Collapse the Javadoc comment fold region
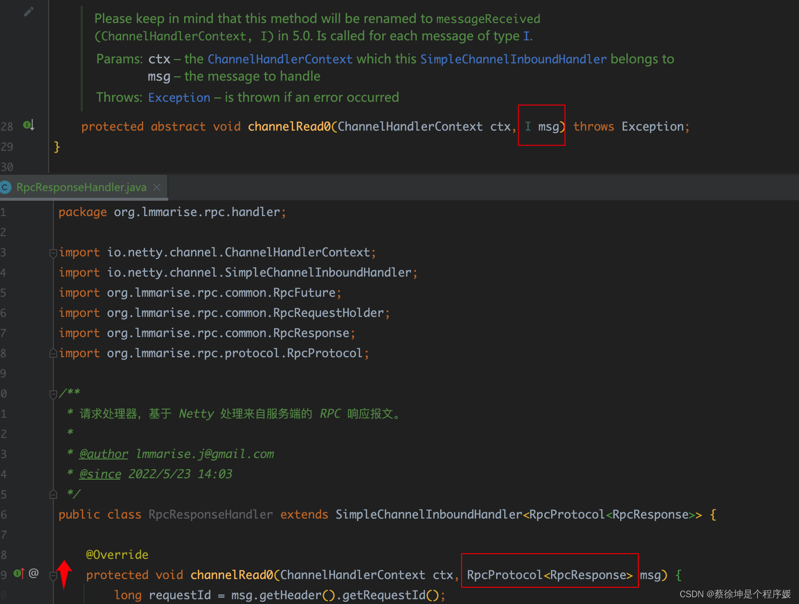799x604 pixels. (53, 393)
